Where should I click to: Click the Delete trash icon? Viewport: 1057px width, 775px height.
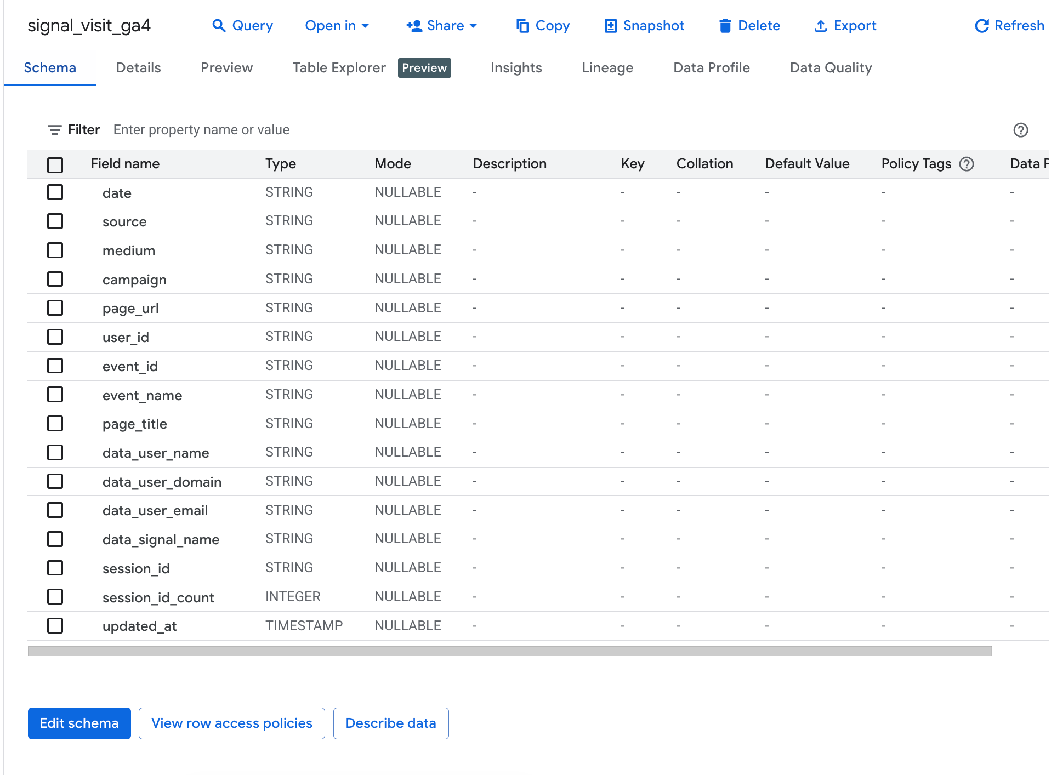(725, 26)
